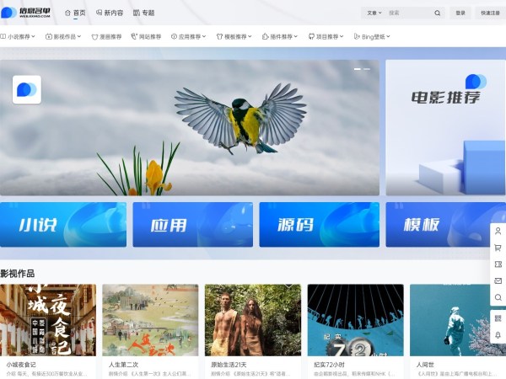
Task: Open the 新内容 tab
Action: [x=110, y=13]
